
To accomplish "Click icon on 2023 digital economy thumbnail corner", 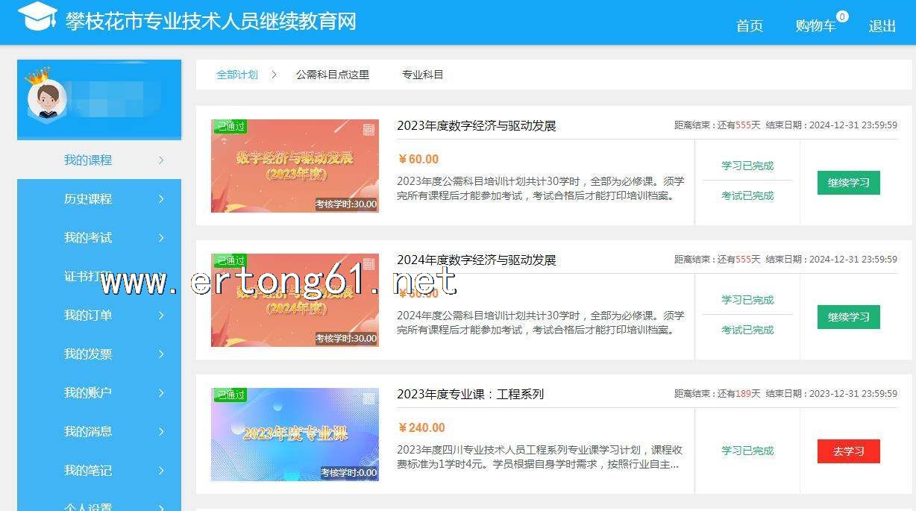I will 368,130.
